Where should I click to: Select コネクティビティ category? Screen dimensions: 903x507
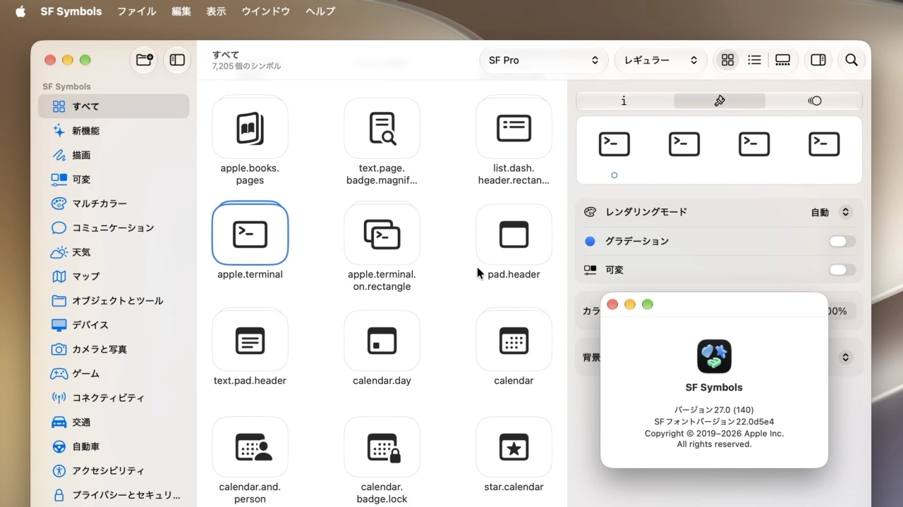point(114,398)
